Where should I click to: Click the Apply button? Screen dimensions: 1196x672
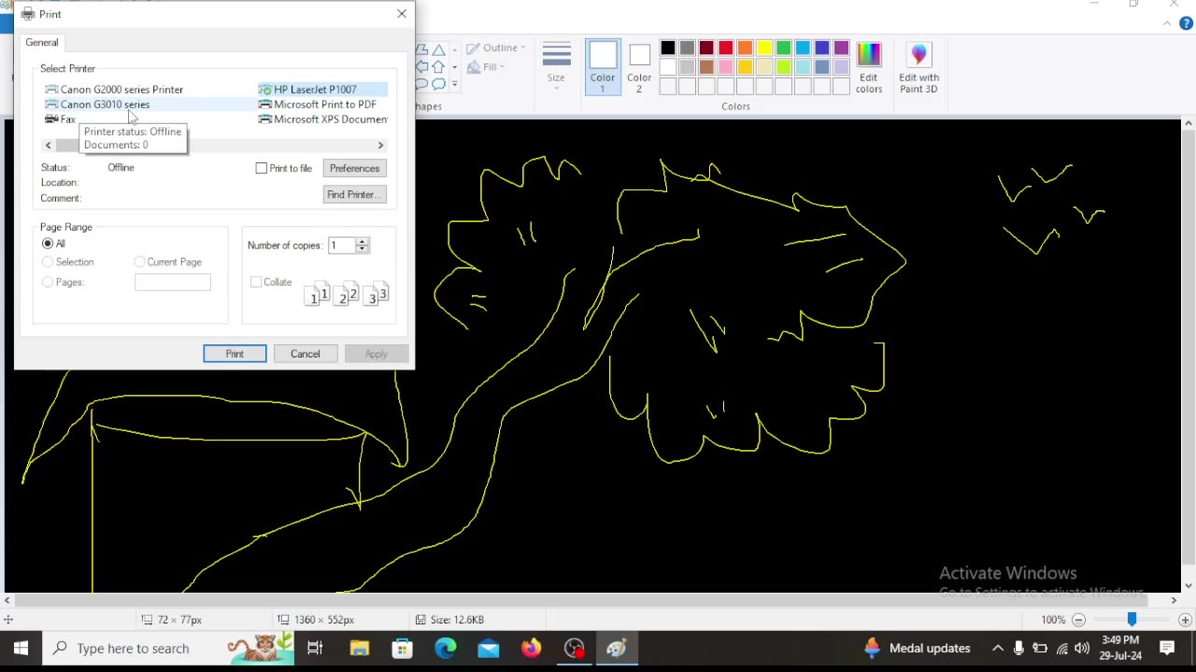click(x=376, y=354)
